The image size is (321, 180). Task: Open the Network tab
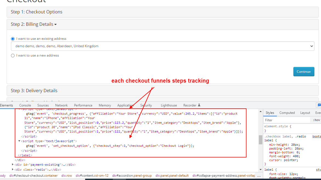click(x=61, y=105)
